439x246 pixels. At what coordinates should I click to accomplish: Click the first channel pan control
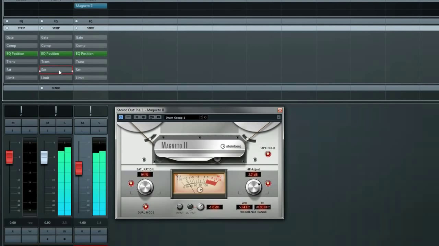click(21, 111)
